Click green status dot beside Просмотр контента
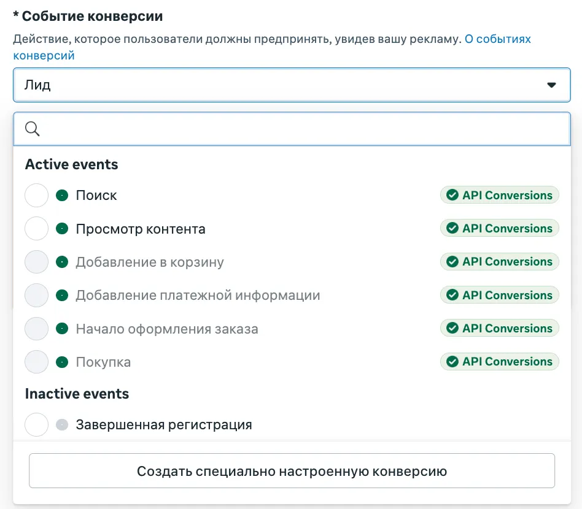This screenshot has height=509, width=582. pos(62,229)
